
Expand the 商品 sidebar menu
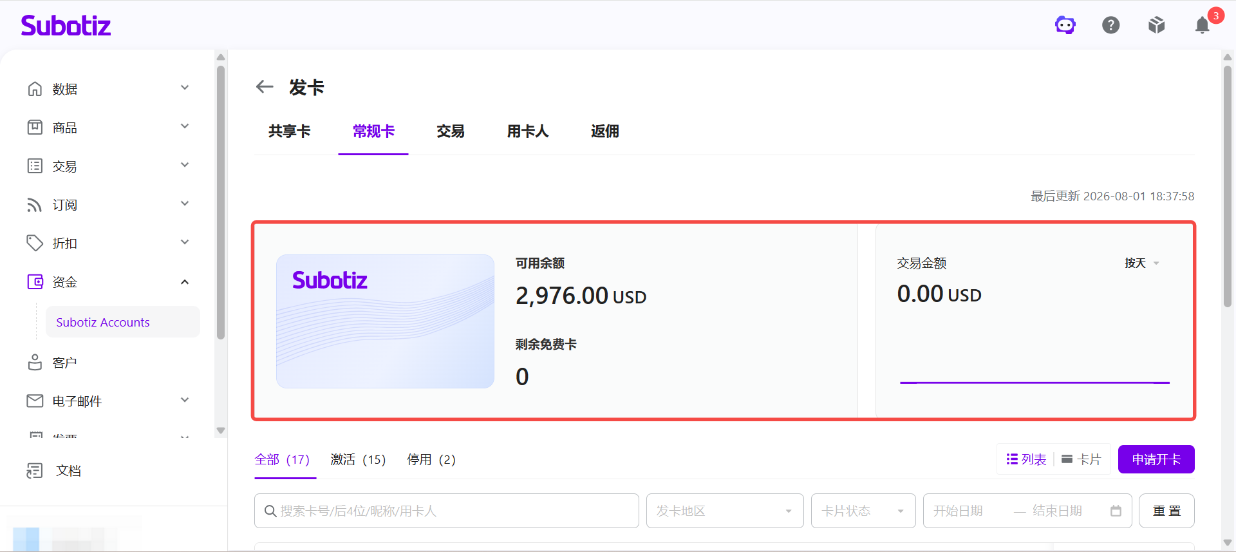coord(185,127)
